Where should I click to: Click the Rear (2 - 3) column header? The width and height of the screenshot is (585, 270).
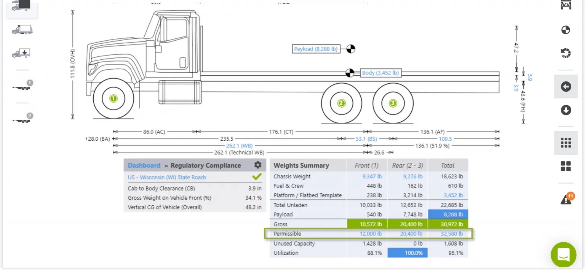(408, 165)
